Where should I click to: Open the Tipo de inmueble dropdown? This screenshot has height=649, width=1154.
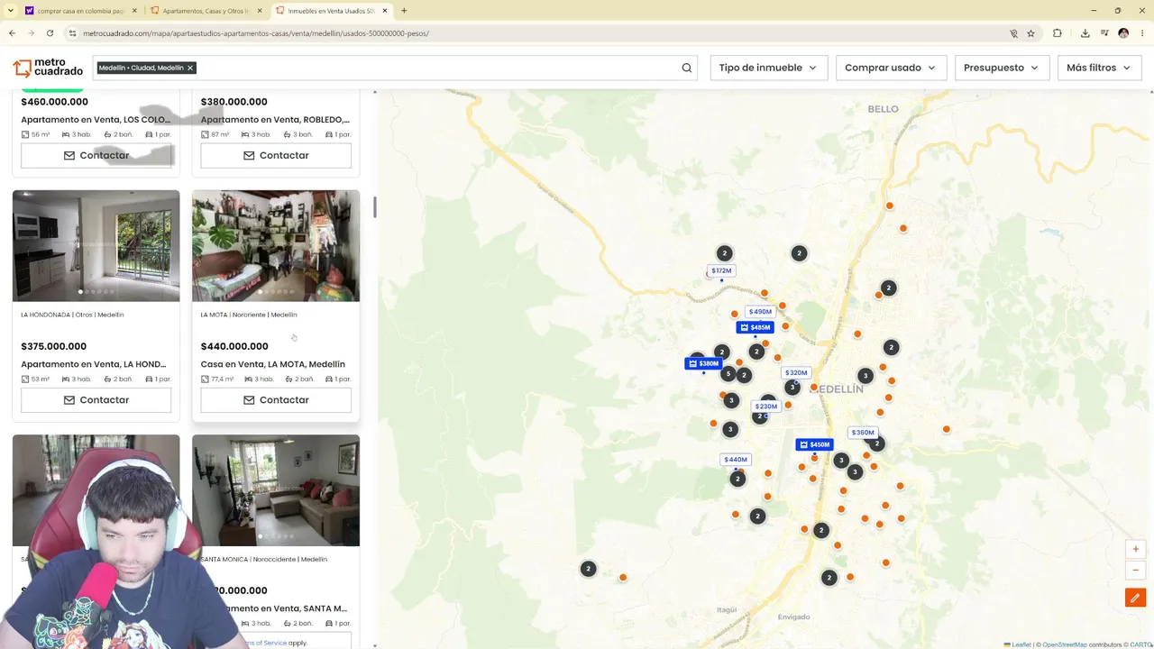[x=768, y=68]
